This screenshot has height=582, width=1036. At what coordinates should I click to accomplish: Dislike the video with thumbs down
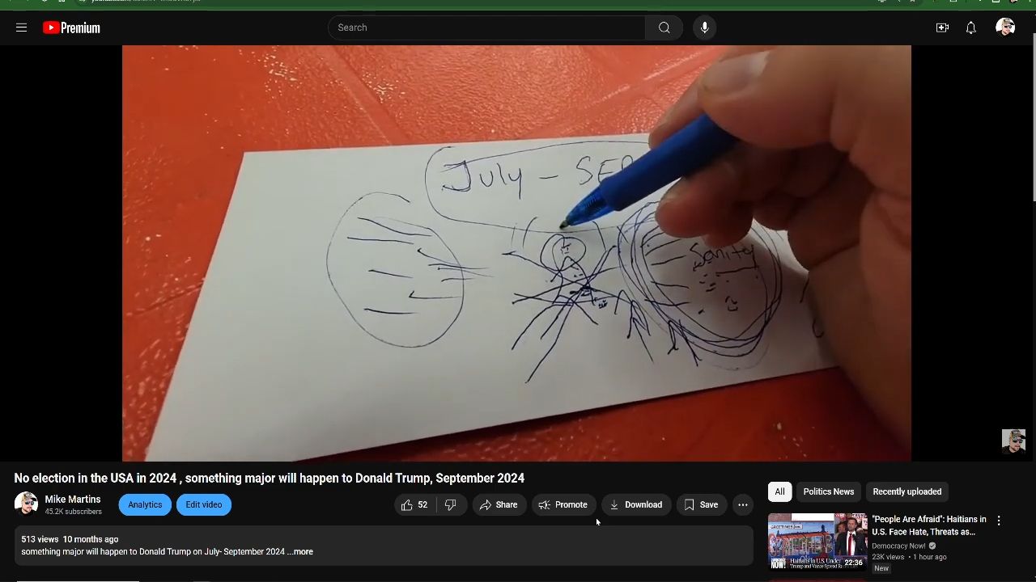pyautogui.click(x=451, y=504)
